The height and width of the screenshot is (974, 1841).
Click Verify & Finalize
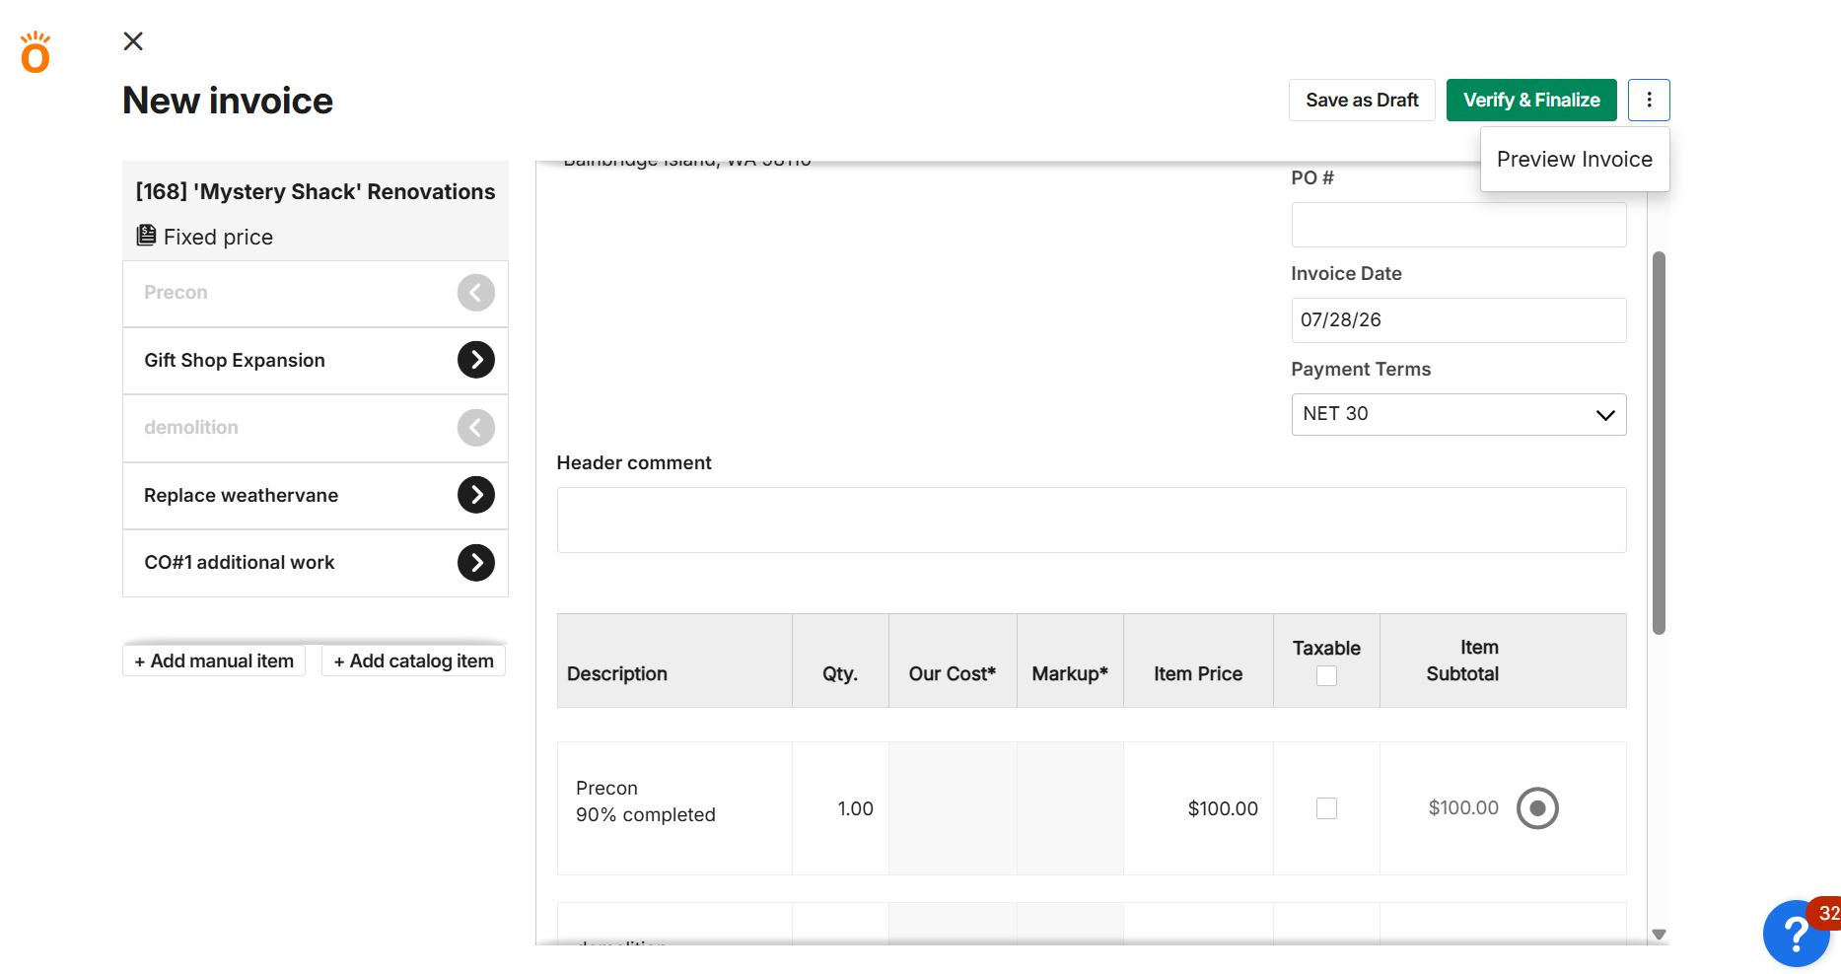[x=1531, y=100]
